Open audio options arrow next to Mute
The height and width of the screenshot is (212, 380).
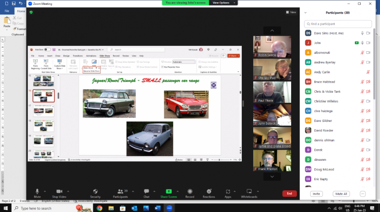(x=45, y=191)
